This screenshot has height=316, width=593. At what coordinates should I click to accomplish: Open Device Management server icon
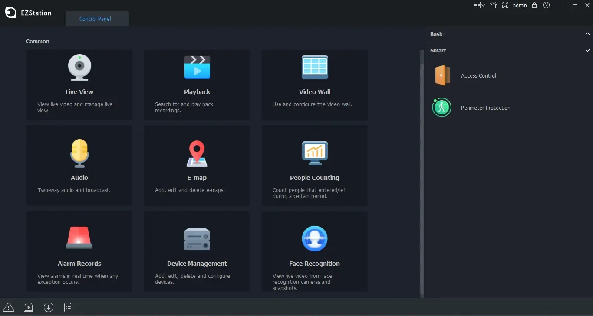197,239
